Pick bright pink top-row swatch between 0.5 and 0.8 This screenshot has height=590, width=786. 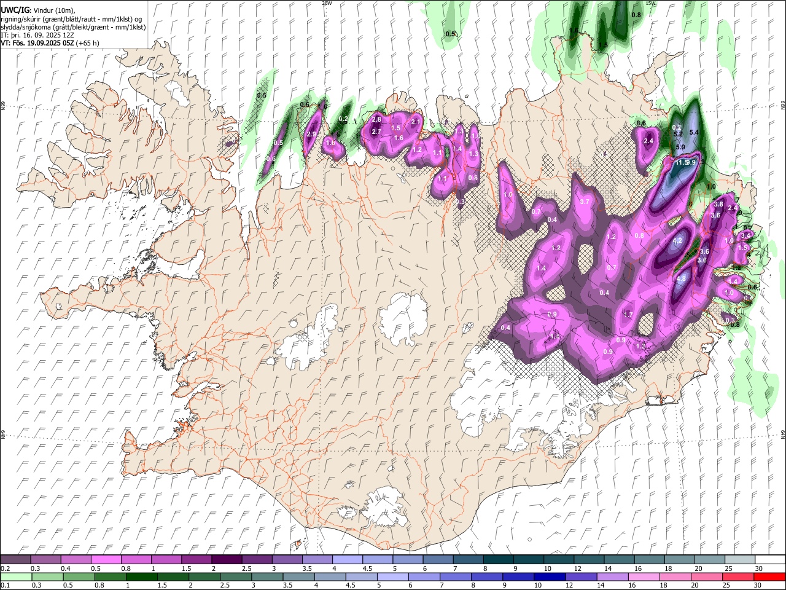106,560
